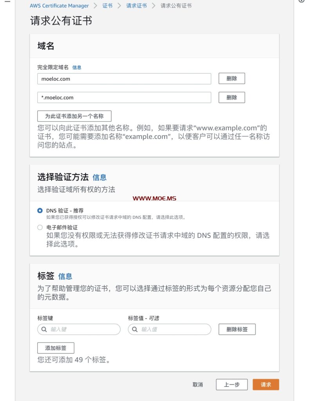The image size is (309, 401).
Task: Submit with the orange 请求 button
Action: [x=266, y=385]
